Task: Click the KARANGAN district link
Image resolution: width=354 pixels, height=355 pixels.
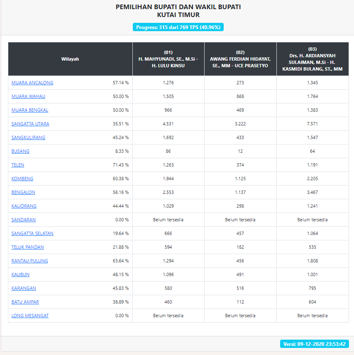Action: [24, 288]
